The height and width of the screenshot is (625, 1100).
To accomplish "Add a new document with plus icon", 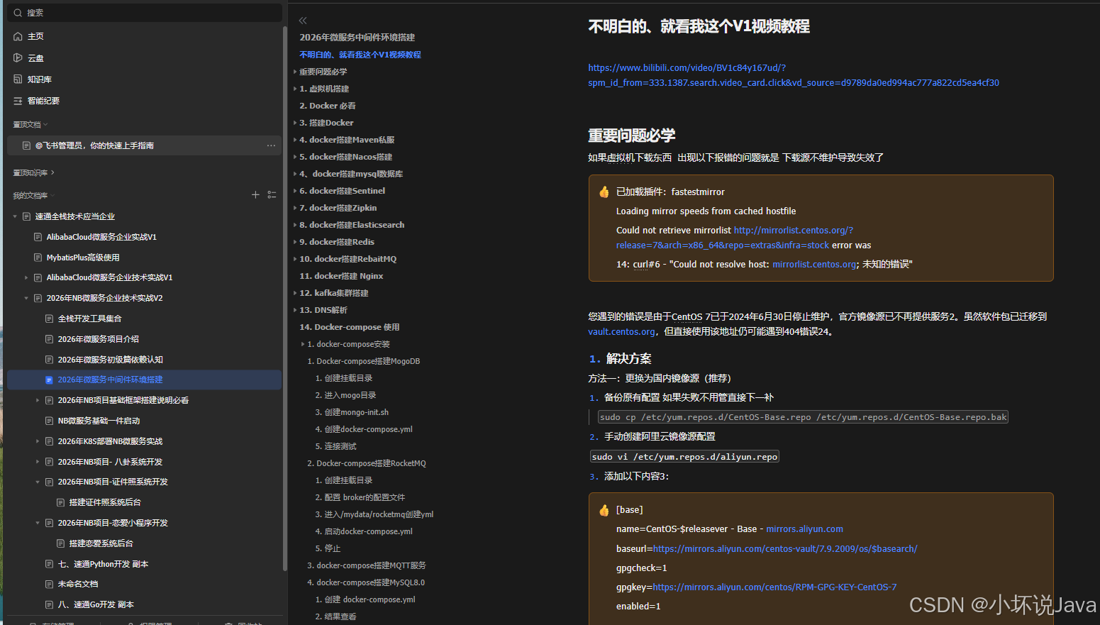I will pos(255,194).
